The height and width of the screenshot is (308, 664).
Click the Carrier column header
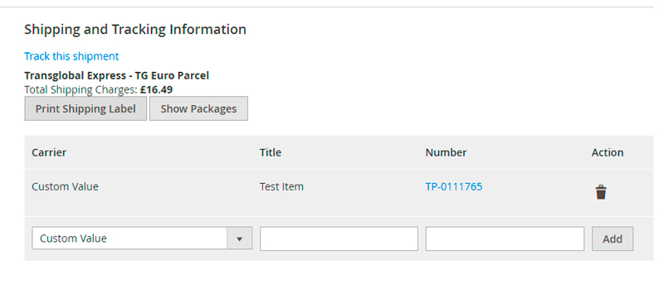point(49,152)
